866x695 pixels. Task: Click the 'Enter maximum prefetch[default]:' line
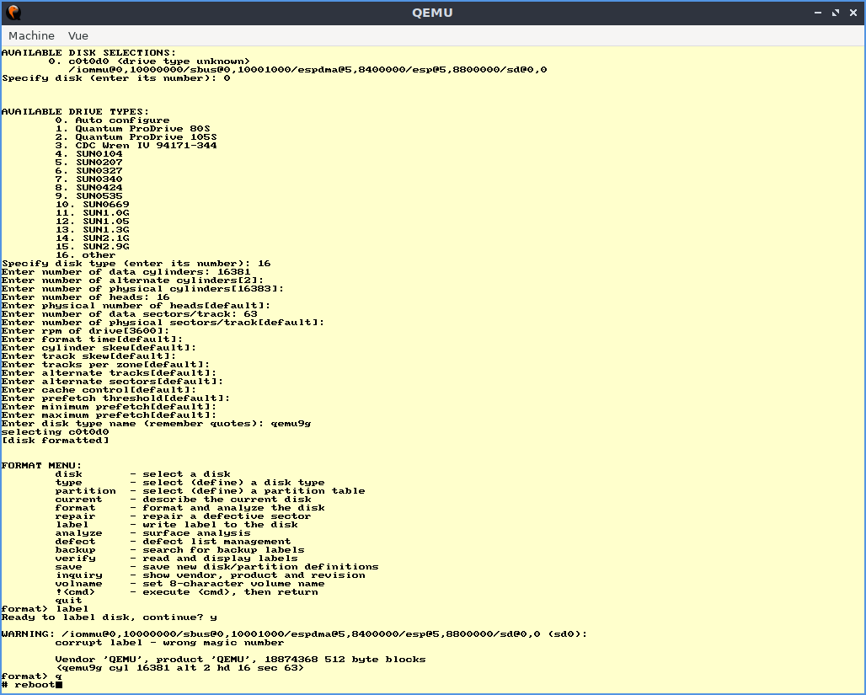tap(109, 415)
